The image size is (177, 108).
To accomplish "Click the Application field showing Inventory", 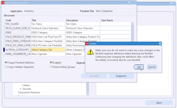I will (42, 11).
